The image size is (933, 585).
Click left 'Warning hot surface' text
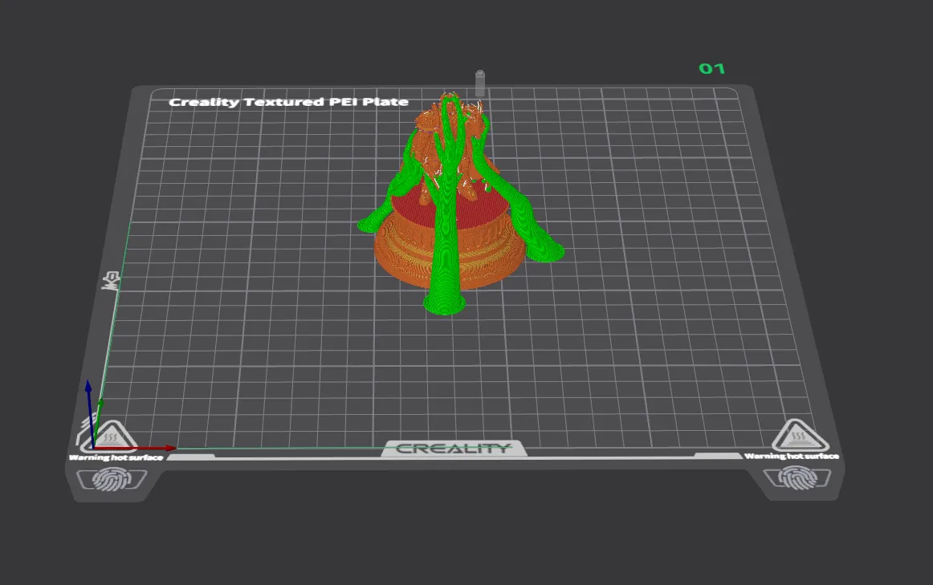116,457
